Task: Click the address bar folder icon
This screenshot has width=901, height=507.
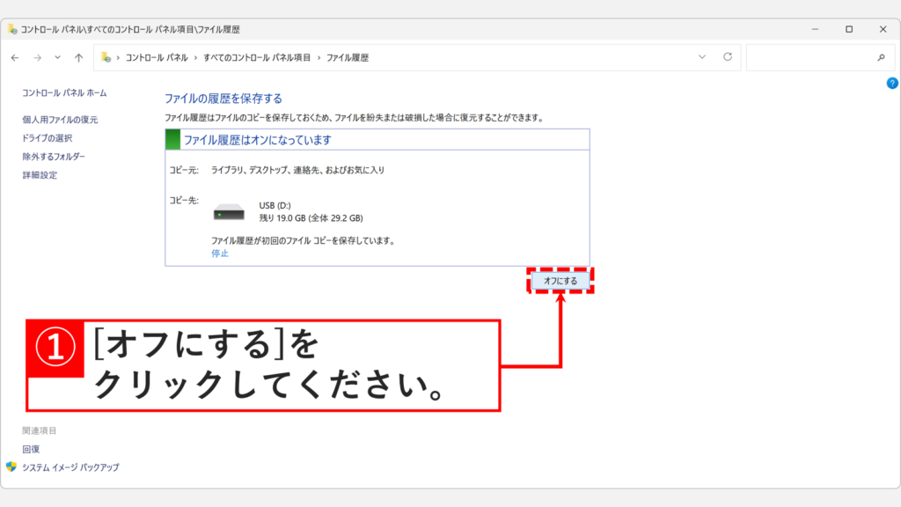Action: click(x=106, y=57)
